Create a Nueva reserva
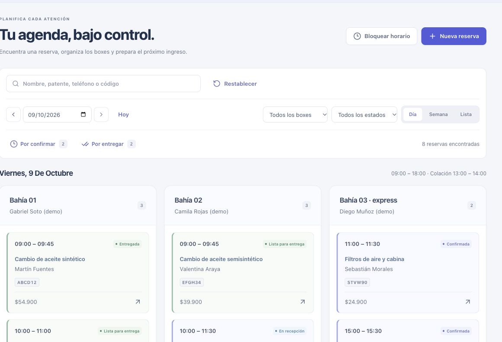The image size is (502, 342). [x=454, y=36]
